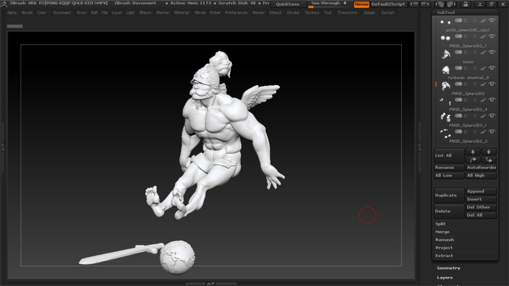This screenshot has height=286, width=509.
Task: Click the bent-down arrow reorder button
Action: pos(489,160)
